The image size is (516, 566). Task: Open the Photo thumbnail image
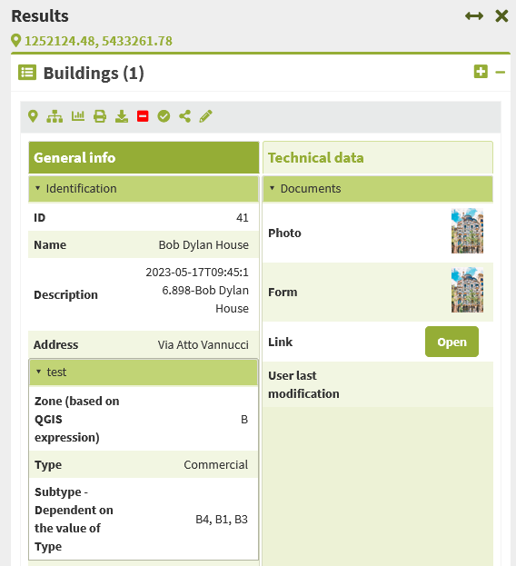467,231
